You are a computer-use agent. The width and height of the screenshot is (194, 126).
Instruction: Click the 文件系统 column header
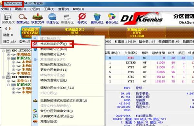point(131,53)
